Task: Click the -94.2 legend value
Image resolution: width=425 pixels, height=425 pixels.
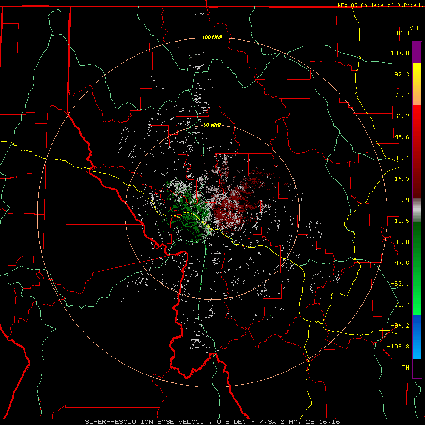Action: [x=400, y=325]
